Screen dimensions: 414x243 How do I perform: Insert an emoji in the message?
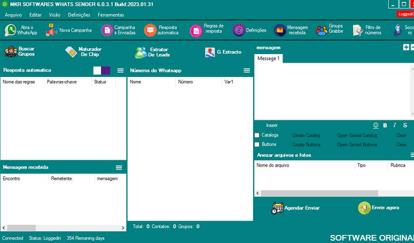coord(376,125)
